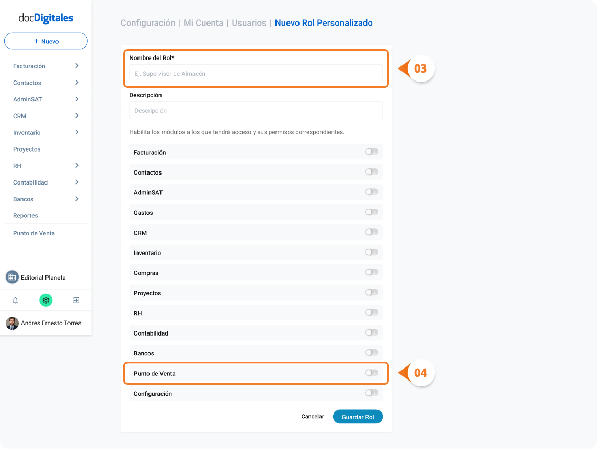Expand the Bancos sidebar chevron
The image size is (597, 449).
(x=77, y=199)
